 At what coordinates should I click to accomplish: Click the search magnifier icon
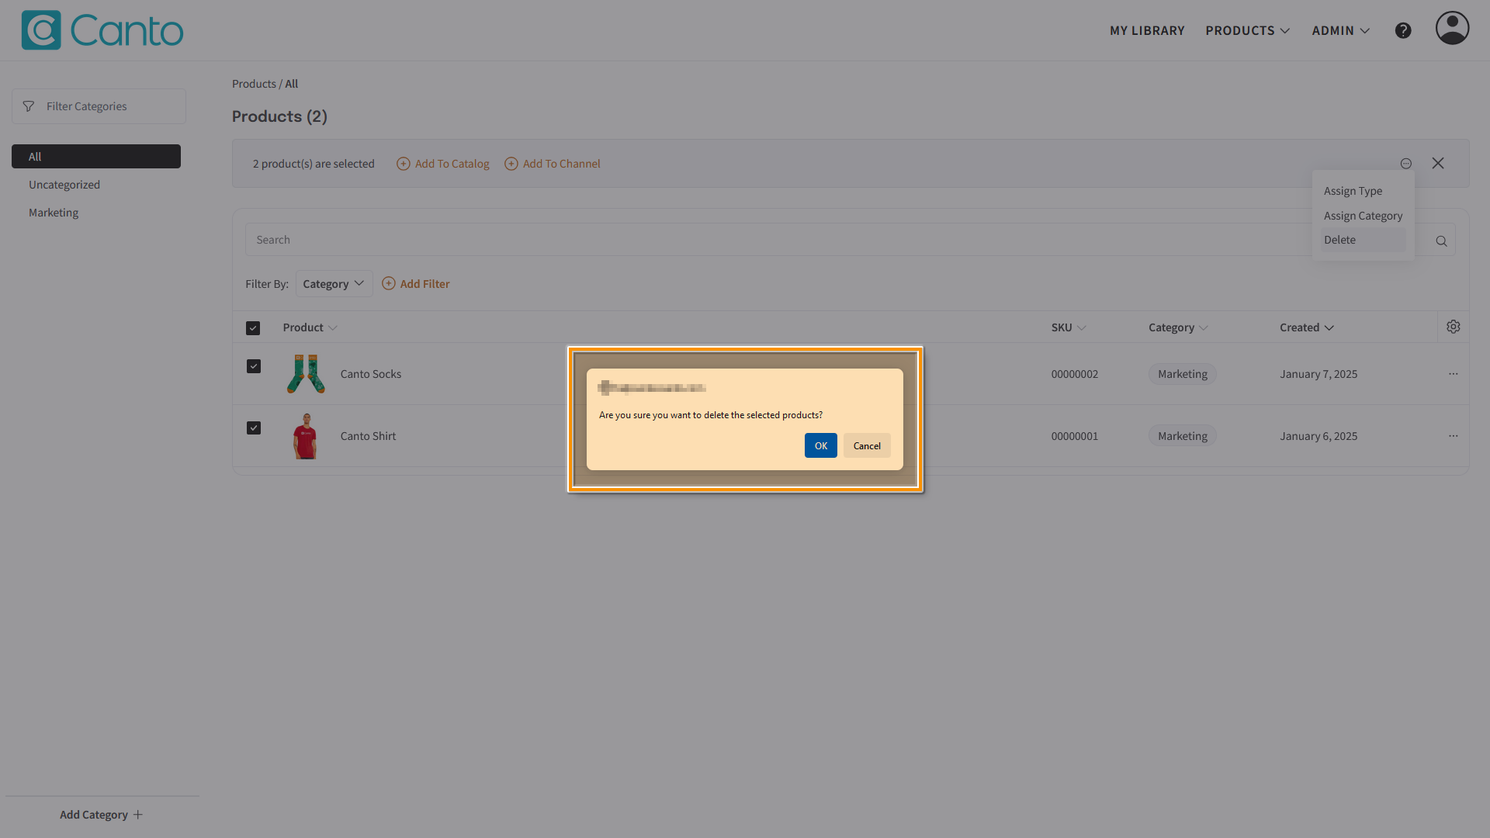click(x=1441, y=241)
